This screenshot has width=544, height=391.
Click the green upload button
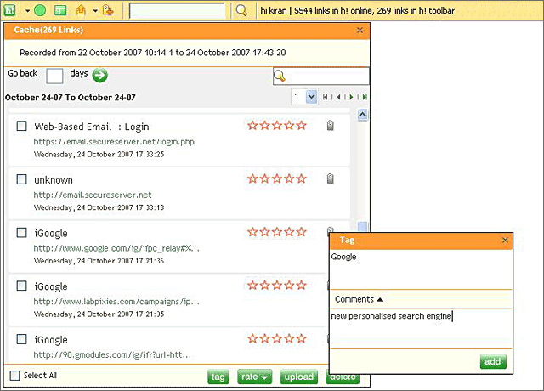point(299,377)
